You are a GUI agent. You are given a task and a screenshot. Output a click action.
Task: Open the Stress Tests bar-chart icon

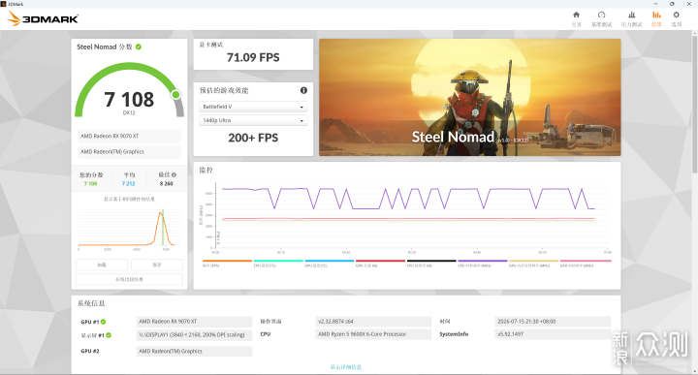(x=631, y=16)
